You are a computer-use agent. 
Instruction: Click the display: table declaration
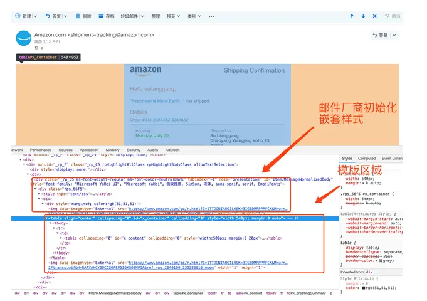pyautogui.click(x=362, y=248)
